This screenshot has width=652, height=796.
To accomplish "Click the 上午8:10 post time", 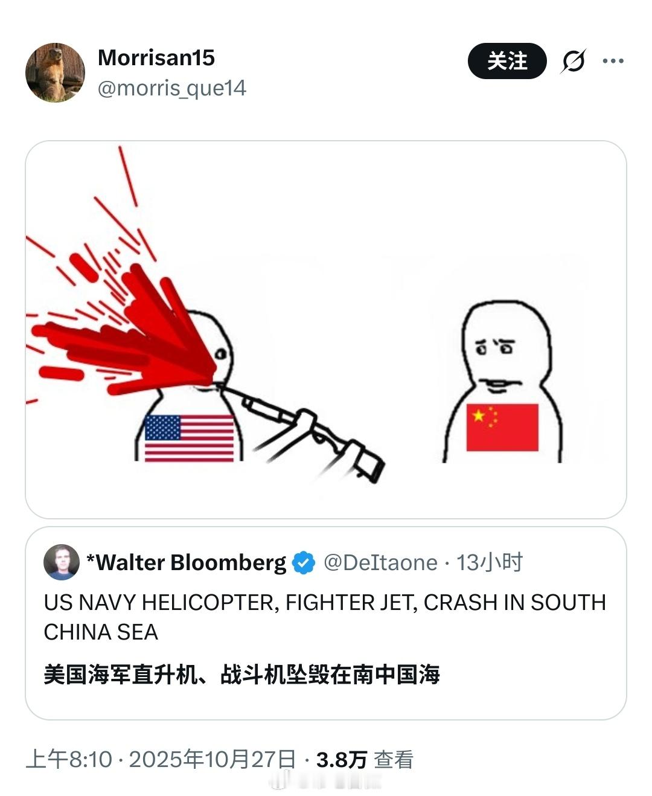I will click(x=69, y=759).
